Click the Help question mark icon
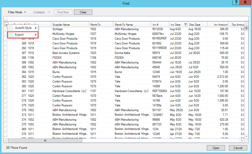The width and height of the screenshot is (252, 154). click(236, 2)
